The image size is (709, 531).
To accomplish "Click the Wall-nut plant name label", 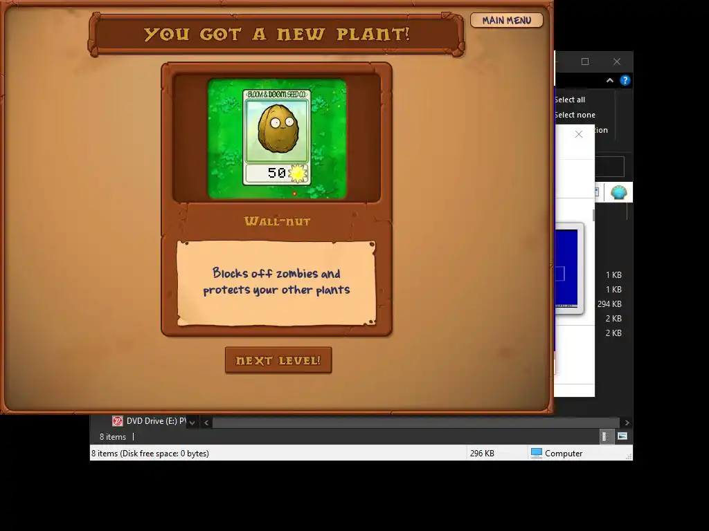I will 277,221.
